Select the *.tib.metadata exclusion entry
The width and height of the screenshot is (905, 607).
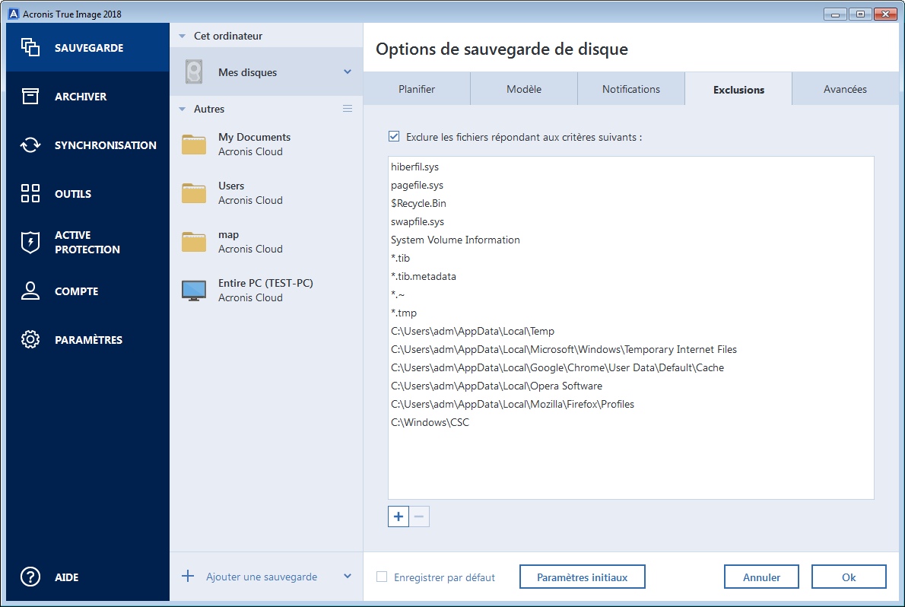pyautogui.click(x=631, y=276)
